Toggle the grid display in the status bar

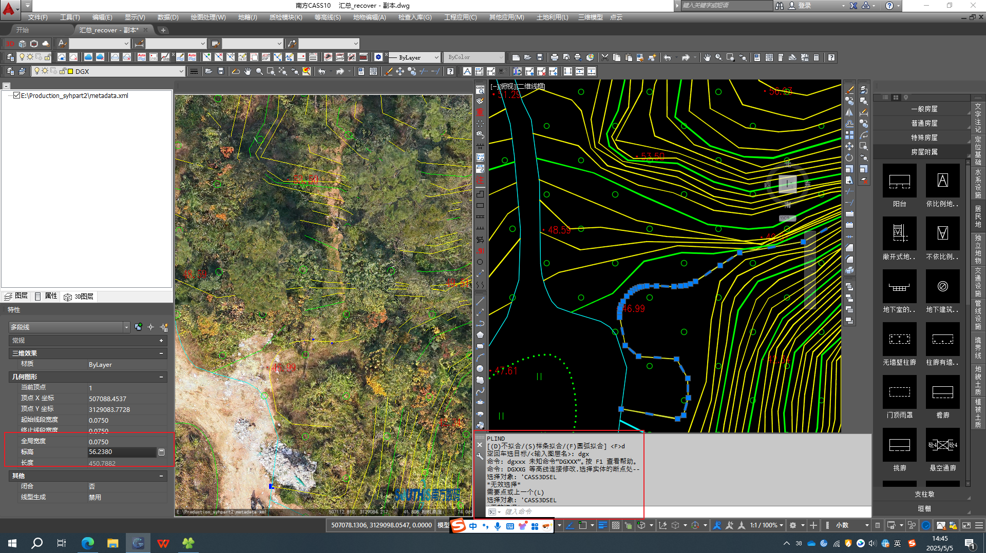pyautogui.click(x=615, y=525)
